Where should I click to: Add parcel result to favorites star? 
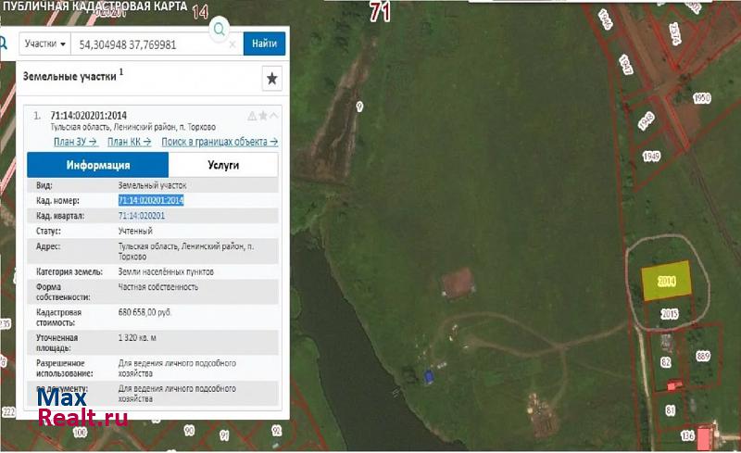tap(263, 116)
